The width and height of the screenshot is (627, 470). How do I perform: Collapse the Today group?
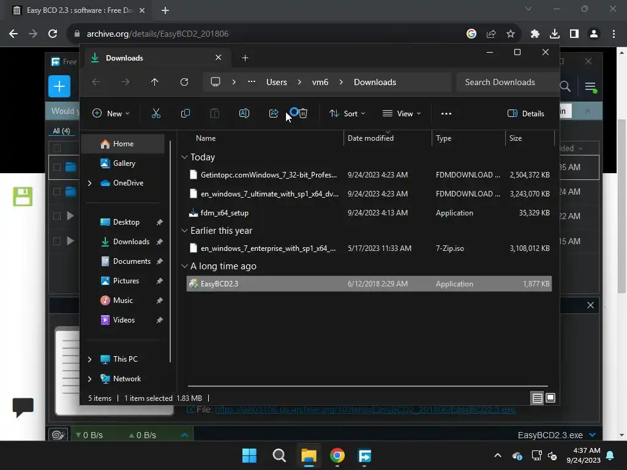pyautogui.click(x=184, y=157)
